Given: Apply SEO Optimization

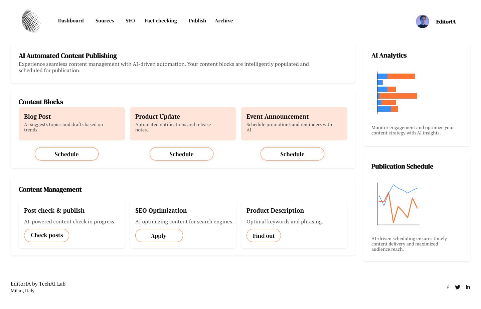Looking at the screenshot, I should coord(159,235).
